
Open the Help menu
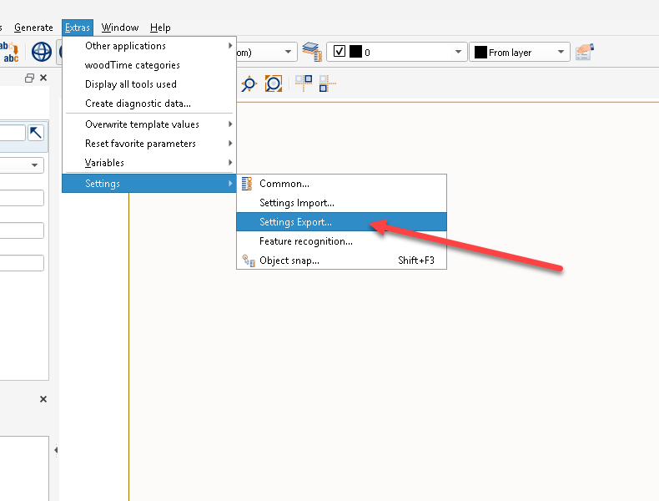160,28
